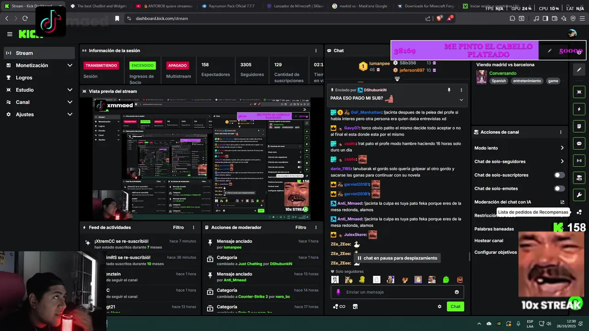Click the Spanish tag under Conversando
This screenshot has width=589, height=331.
[x=498, y=81]
